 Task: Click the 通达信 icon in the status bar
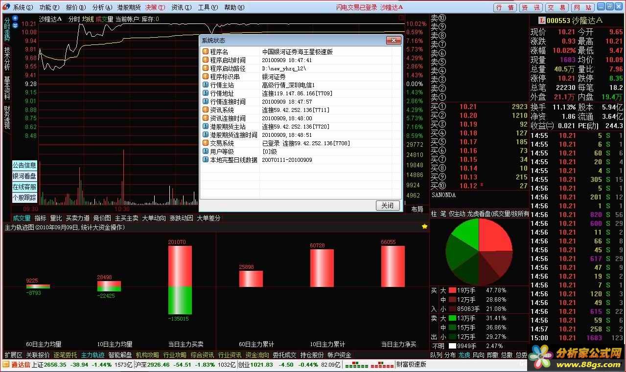point(6,364)
